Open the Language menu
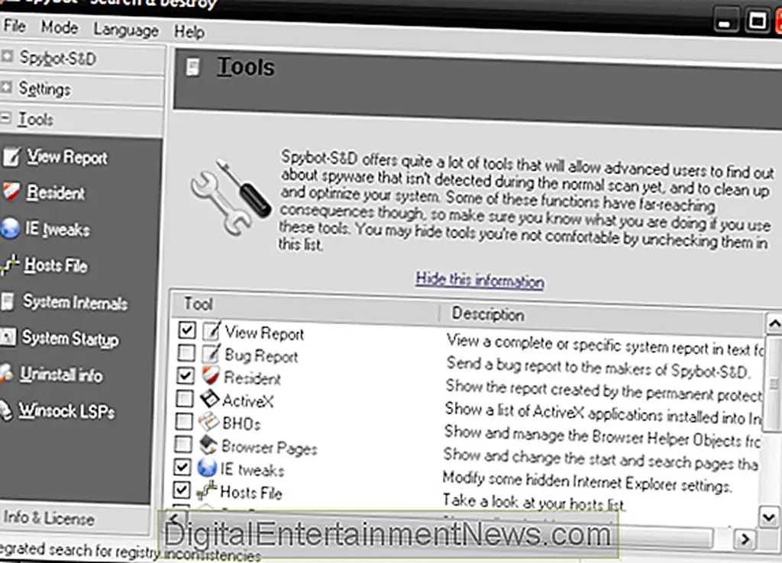Image resolution: width=782 pixels, height=563 pixels. [x=126, y=31]
